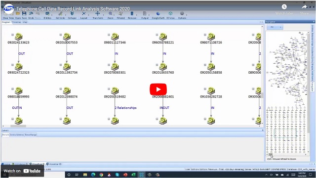This screenshot has height=178, width=316.
Task: Click the Filtered toolbar icon
Action: pos(120,13)
